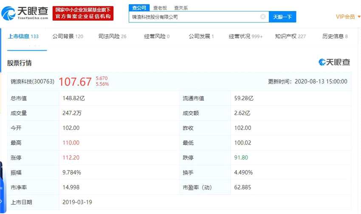Click the 上市日期 row label

coord(21,202)
